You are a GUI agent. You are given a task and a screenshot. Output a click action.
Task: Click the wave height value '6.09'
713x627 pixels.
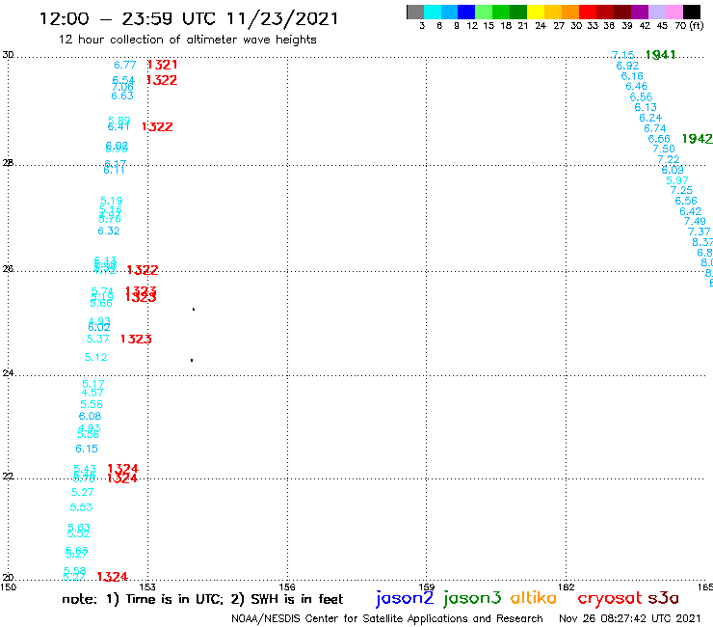(x=673, y=170)
